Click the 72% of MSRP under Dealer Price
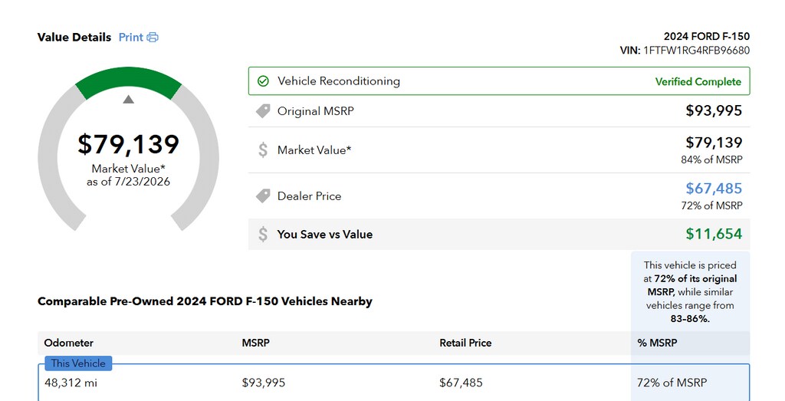Screen dimensions: 785x401 click(x=712, y=205)
